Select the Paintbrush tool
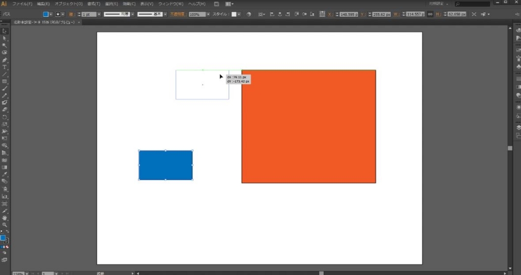Viewport: 521px width, 275px height. (5, 88)
